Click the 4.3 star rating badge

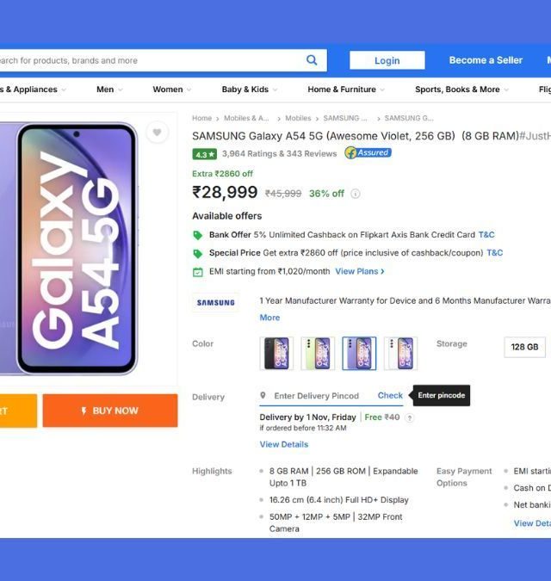[204, 154]
